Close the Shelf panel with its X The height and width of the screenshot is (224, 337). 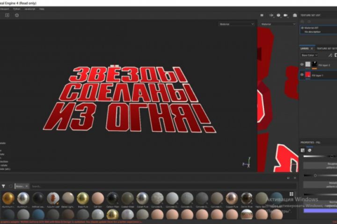point(295,178)
